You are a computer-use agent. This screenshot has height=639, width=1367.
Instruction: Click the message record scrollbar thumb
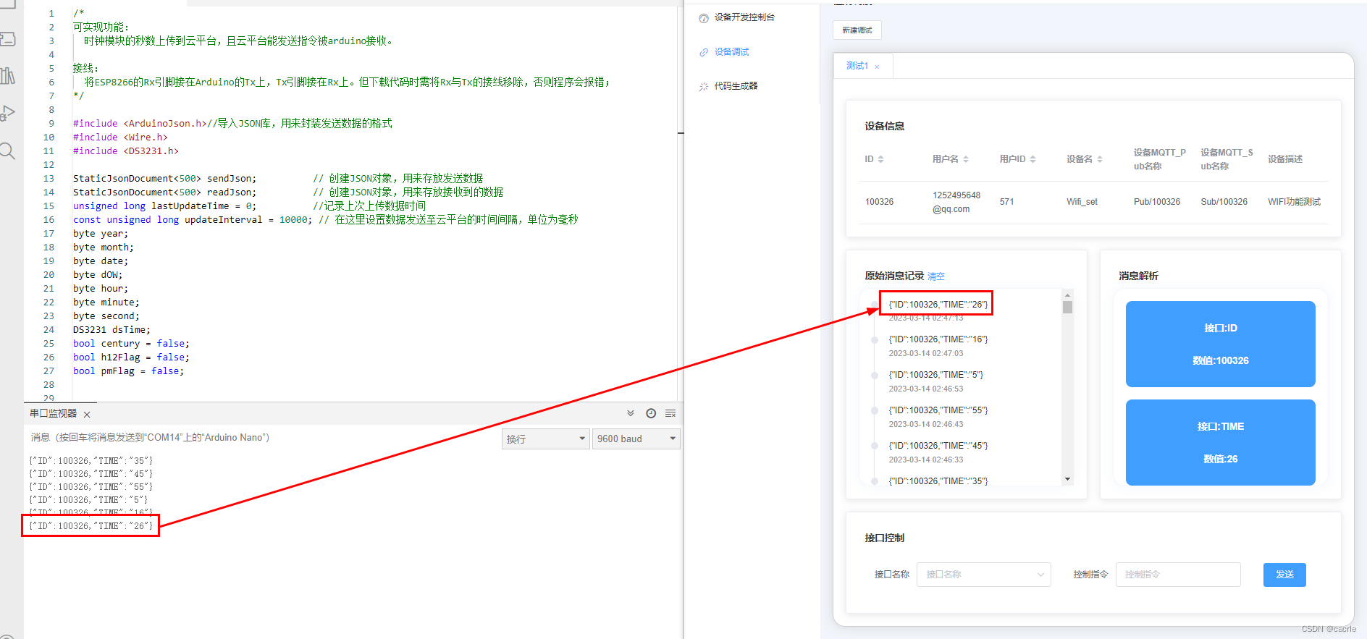1067,307
